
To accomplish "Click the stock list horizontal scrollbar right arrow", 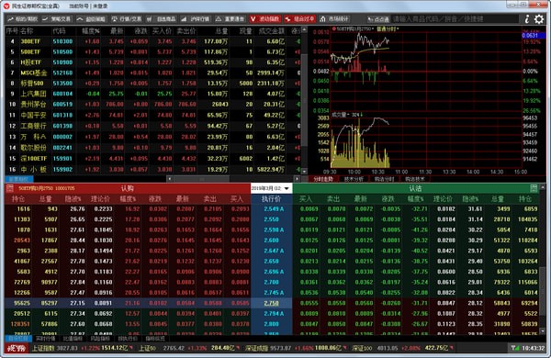I will pyautogui.click(x=297, y=179).
